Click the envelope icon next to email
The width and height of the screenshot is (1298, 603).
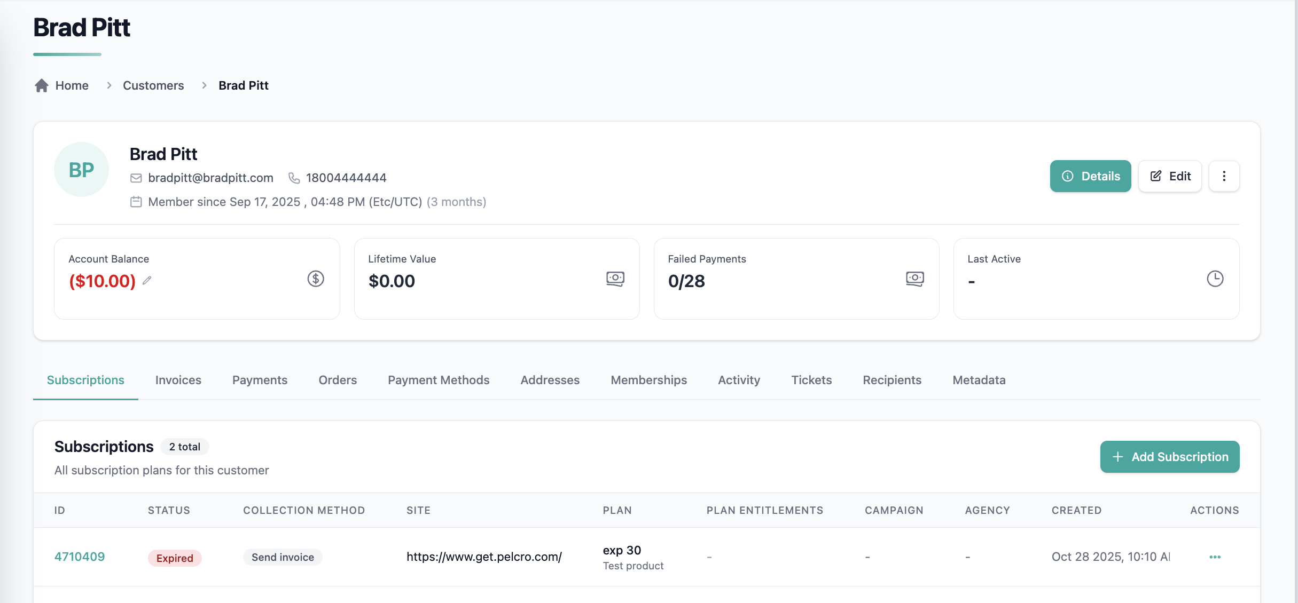point(136,178)
